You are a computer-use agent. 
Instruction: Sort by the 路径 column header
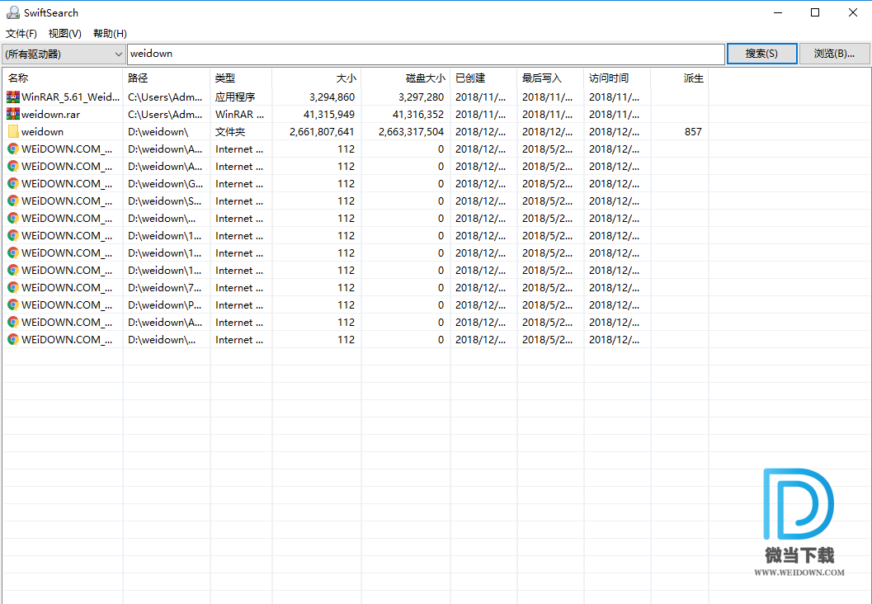tap(167, 78)
